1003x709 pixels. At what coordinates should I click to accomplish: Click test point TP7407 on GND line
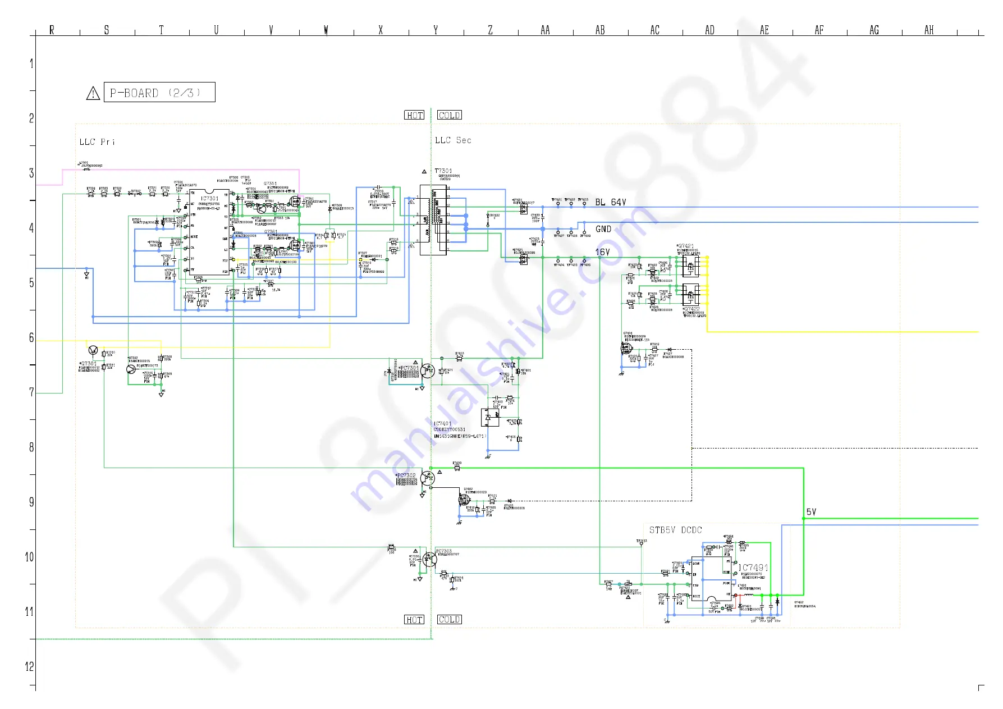pyautogui.click(x=557, y=231)
